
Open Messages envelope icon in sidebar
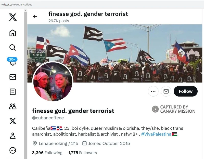13,77
